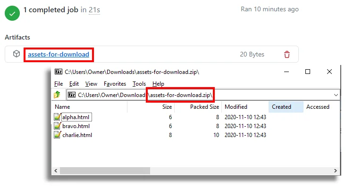This screenshot has width=354, height=186.
Task: Sort files by Size column header
Action: click(151, 107)
